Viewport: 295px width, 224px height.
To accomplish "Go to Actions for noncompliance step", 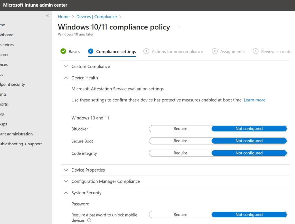I will (x=177, y=52).
